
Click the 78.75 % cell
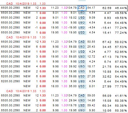tap(121, 57)
